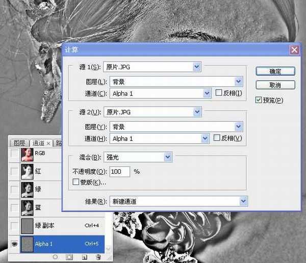Hide Alpha 1 channel eye icon
The image size is (306, 263).
(14, 244)
